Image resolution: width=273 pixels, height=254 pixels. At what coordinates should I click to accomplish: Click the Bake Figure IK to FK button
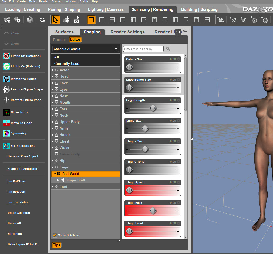tap(22, 244)
